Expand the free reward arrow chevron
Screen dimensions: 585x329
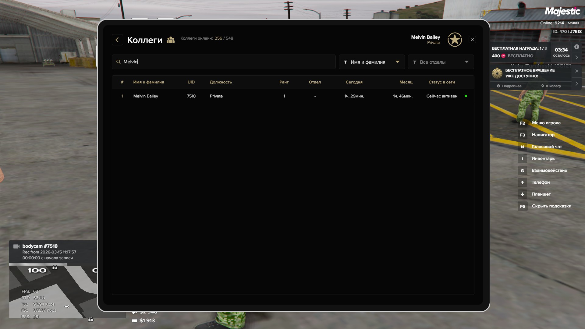tap(576, 57)
